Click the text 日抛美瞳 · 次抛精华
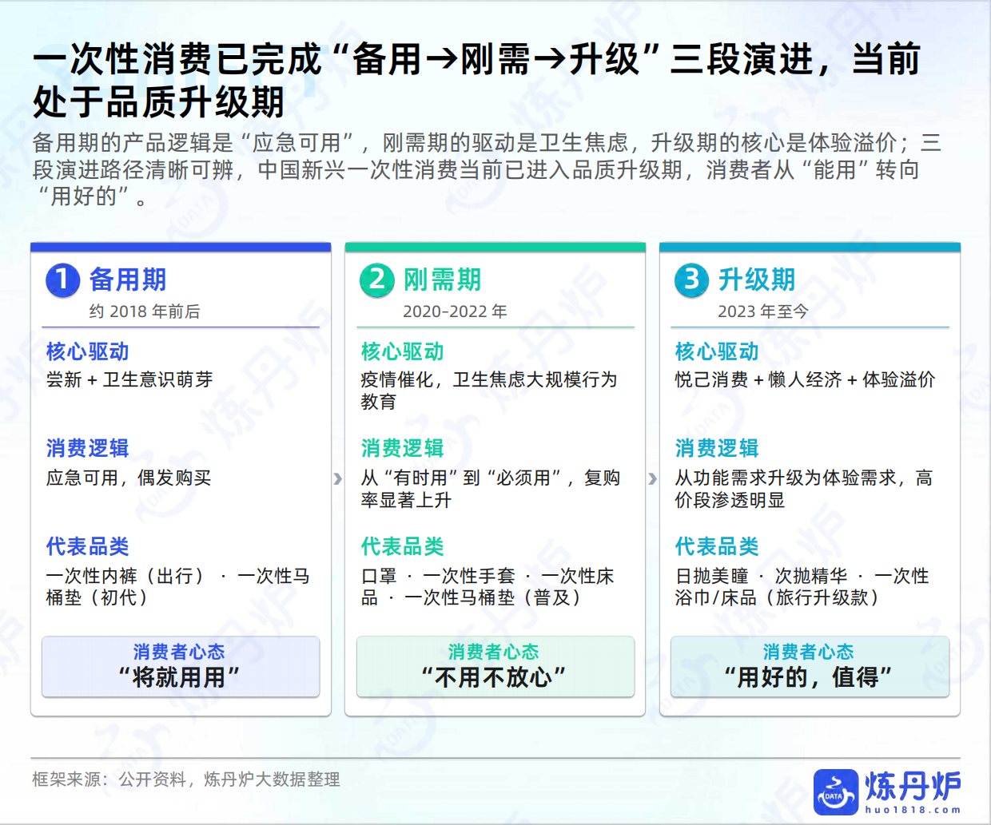 click(x=802, y=586)
